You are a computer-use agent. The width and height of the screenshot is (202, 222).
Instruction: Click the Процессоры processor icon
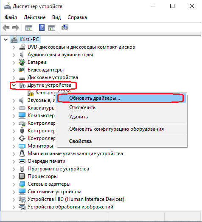click(x=22, y=176)
